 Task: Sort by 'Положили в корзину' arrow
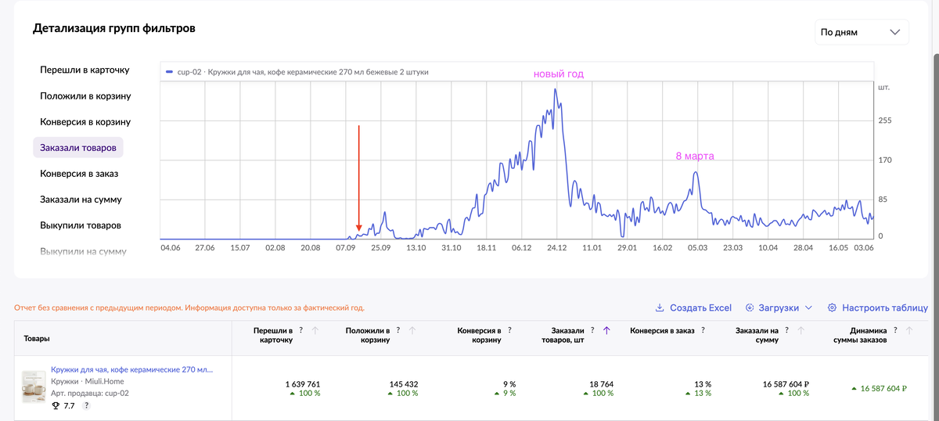pyautogui.click(x=412, y=330)
